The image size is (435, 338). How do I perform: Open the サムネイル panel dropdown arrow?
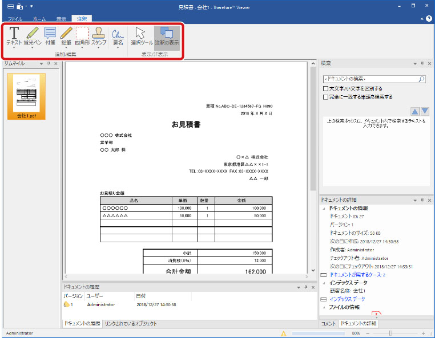click(42, 64)
